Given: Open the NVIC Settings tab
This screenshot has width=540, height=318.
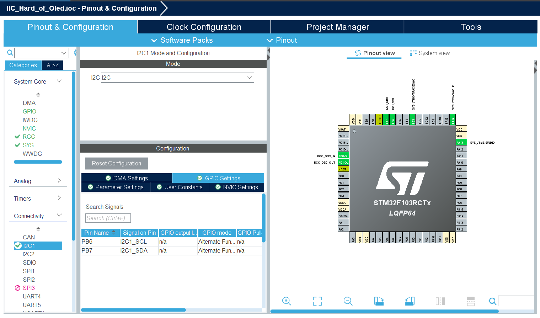Looking at the screenshot, I should click(237, 187).
